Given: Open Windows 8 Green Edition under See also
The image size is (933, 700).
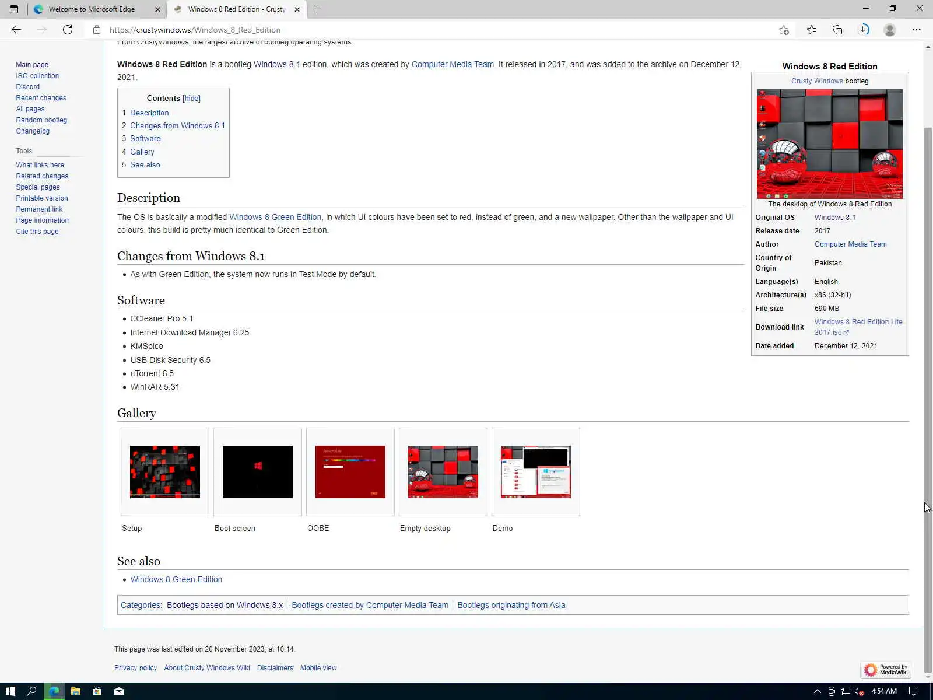Looking at the screenshot, I should (x=176, y=580).
